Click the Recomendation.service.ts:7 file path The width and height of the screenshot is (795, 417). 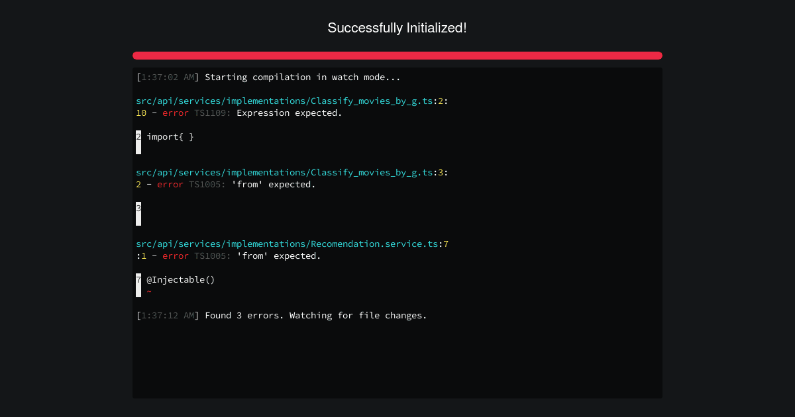pos(292,244)
